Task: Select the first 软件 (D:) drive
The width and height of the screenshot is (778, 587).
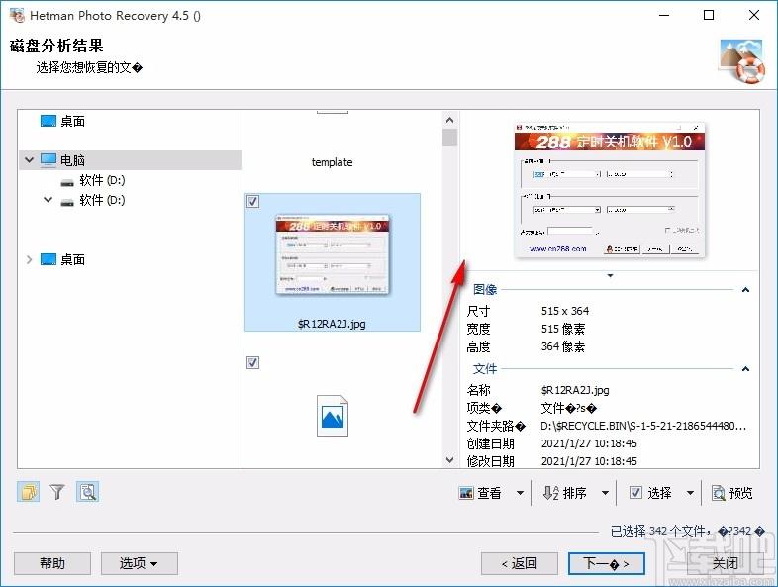Action: (93, 180)
